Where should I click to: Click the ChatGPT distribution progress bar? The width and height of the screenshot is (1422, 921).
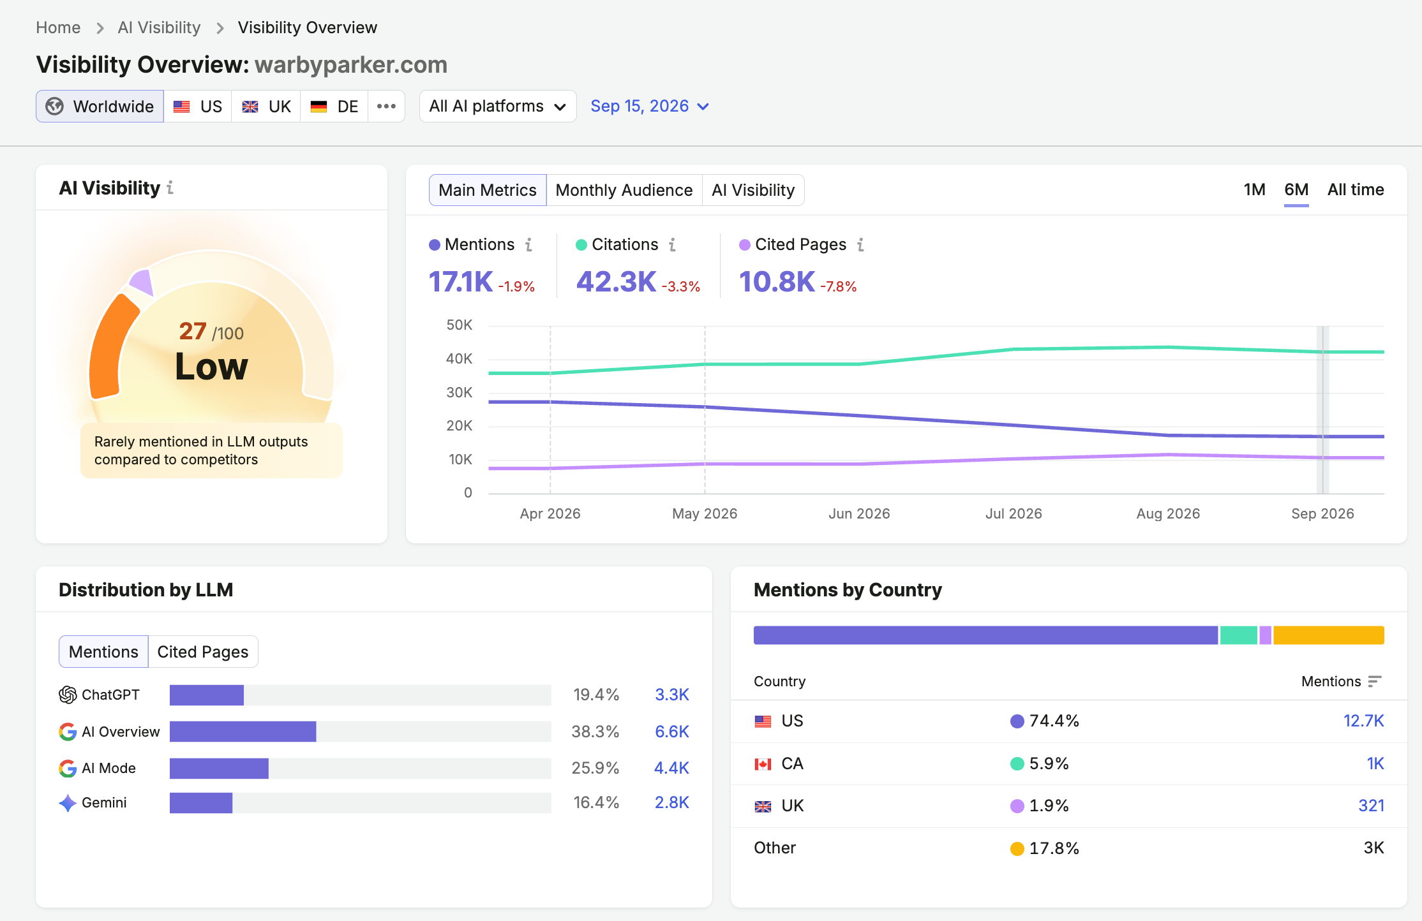point(360,695)
